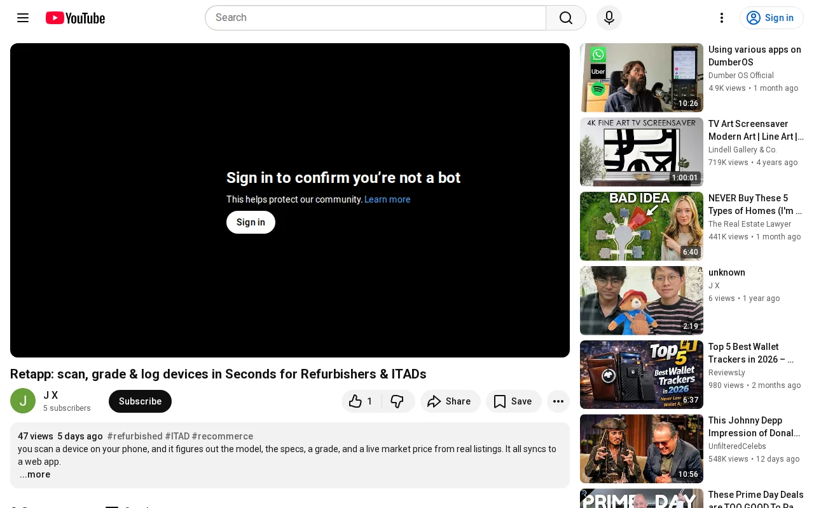Like this video with thumbs up
This screenshot has height=508, width=814.
coord(361,401)
